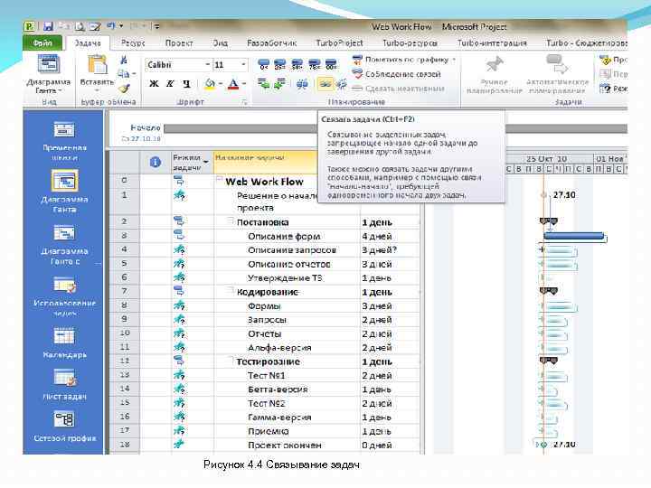
Task: Select the Альфа-версия task name
Action: 279,348
